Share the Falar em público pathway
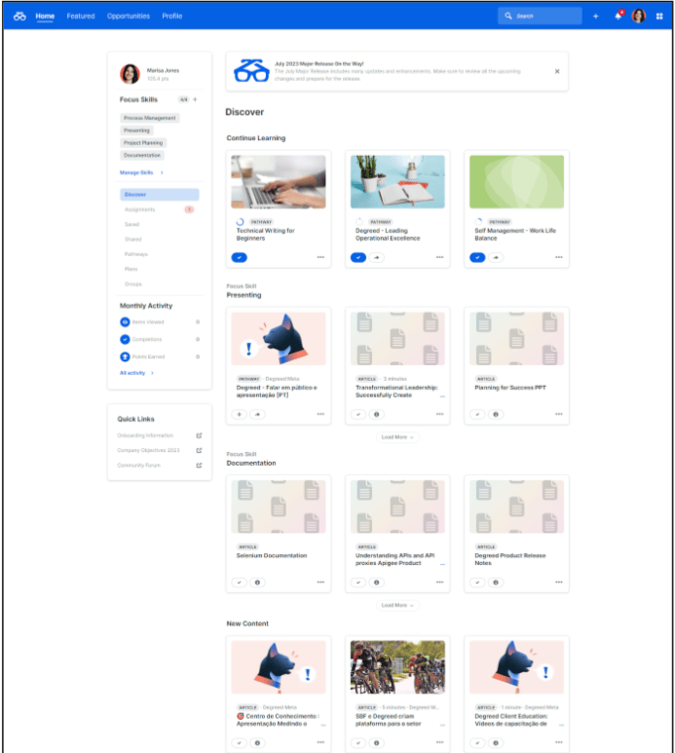Image resolution: width=675 pixels, height=753 pixels. tap(258, 414)
